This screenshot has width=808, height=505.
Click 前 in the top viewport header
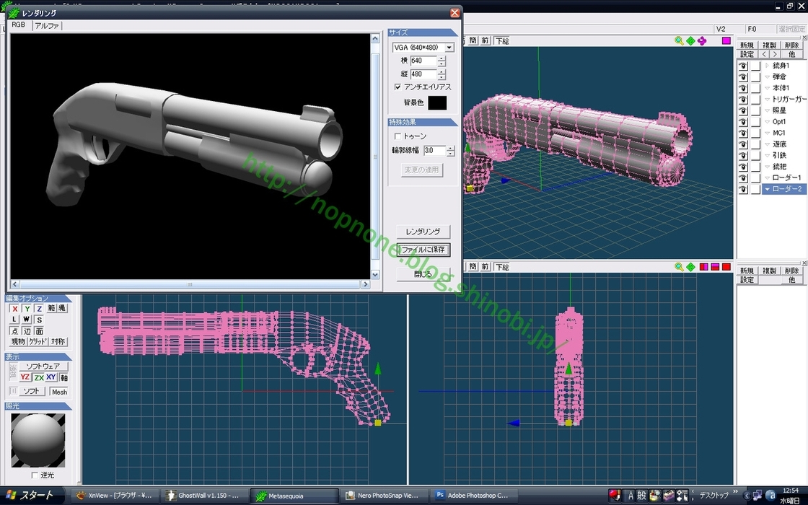485,40
